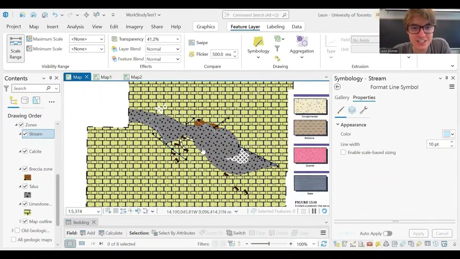Open the Analysis ribbon tab
This screenshot has height=259, width=460.
75,27
